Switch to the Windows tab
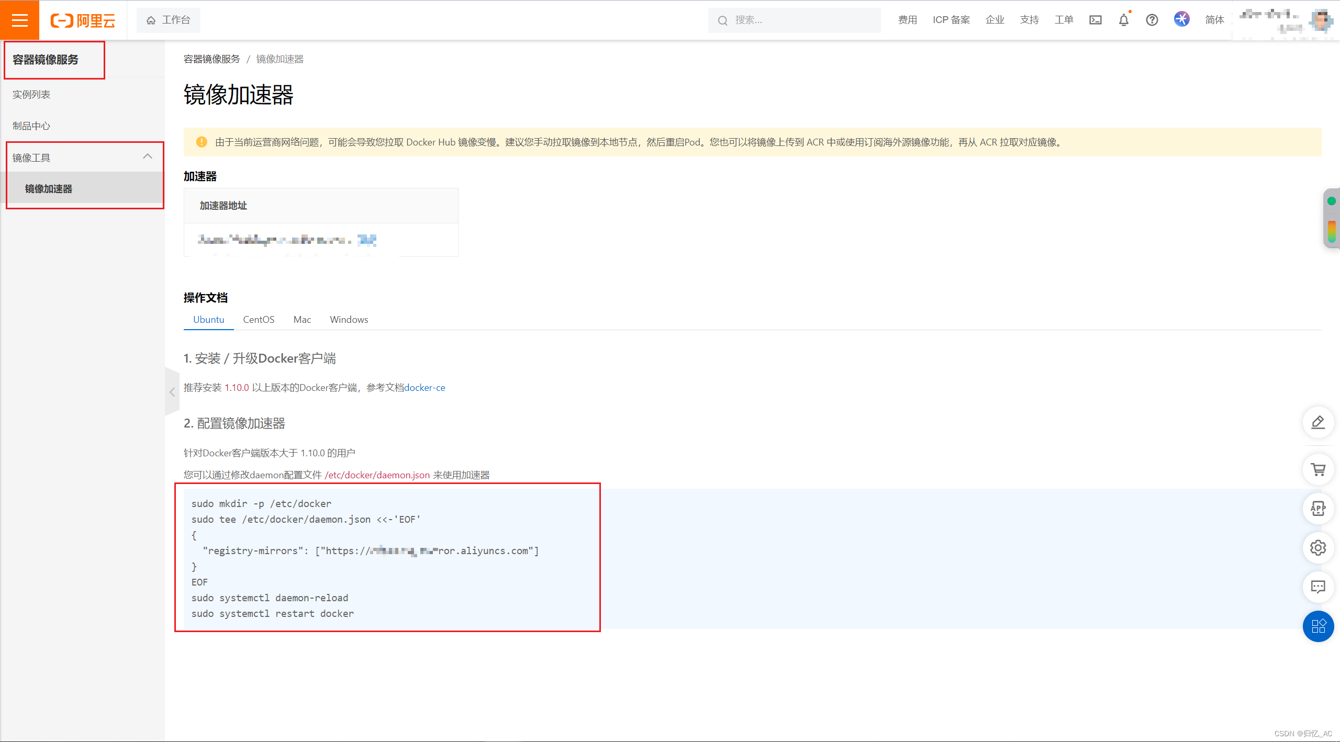 pyautogui.click(x=349, y=319)
